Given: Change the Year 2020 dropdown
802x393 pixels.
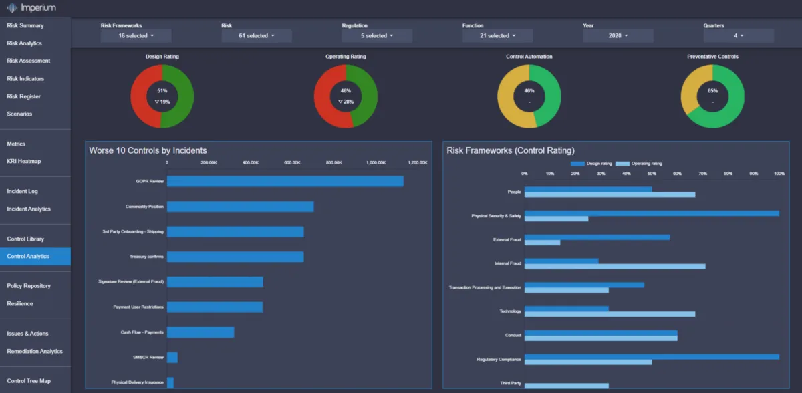Looking at the screenshot, I should point(618,36).
